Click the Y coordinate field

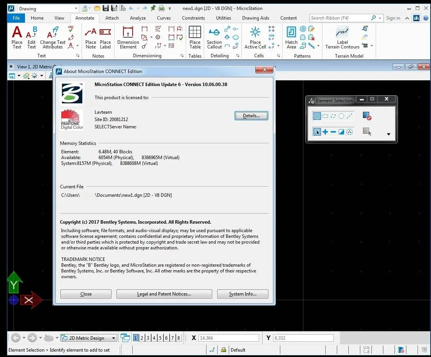click(x=303, y=338)
